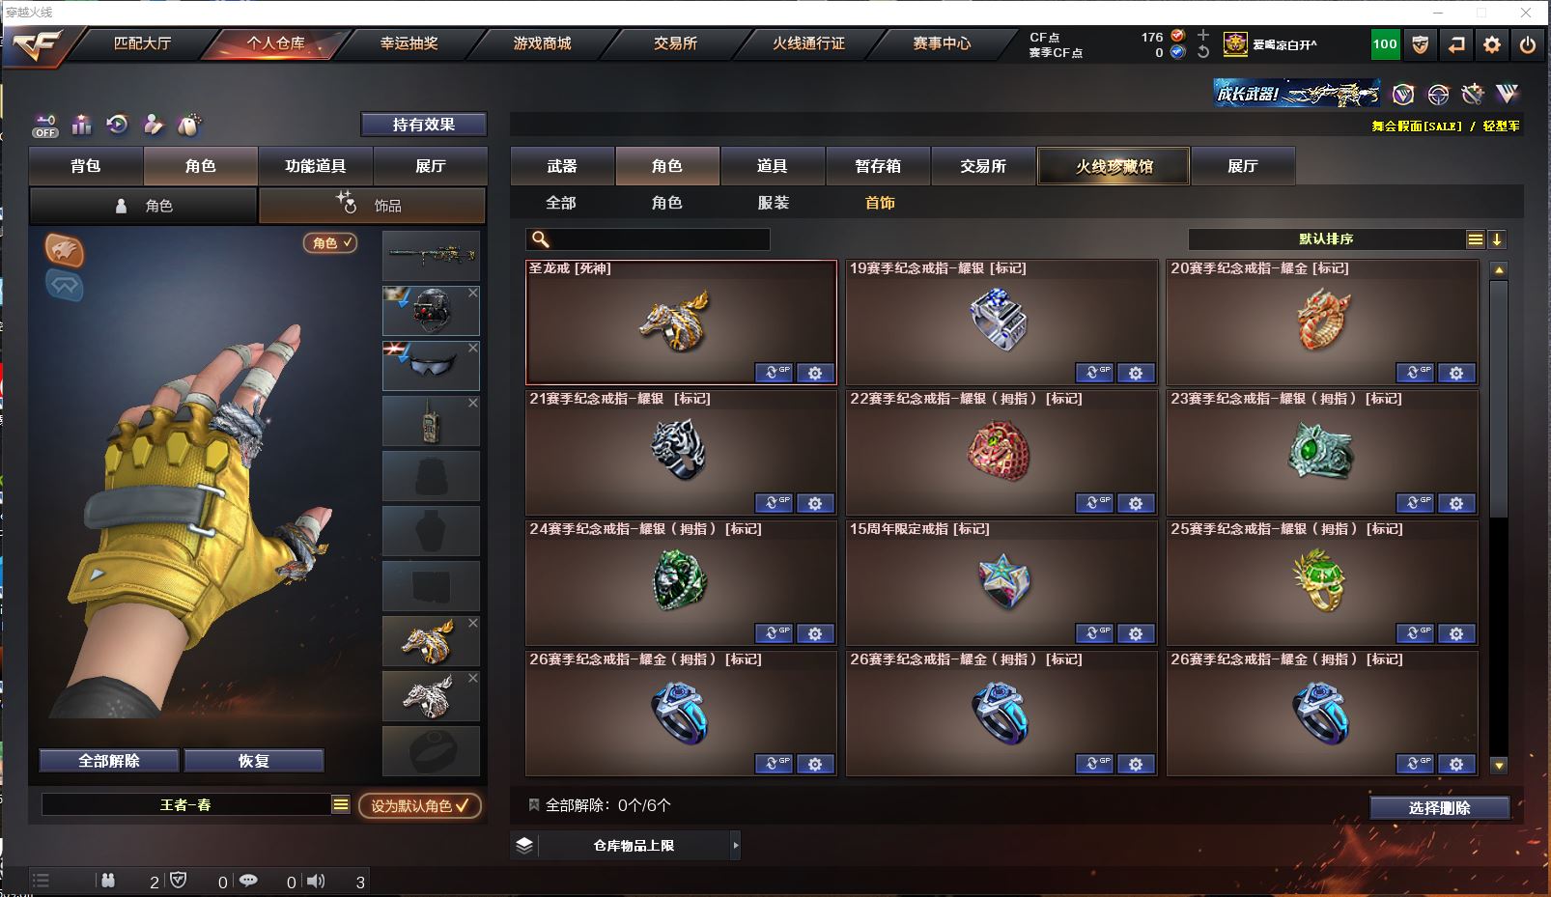Toggle the OFF switch icon
Screen dimensions: 1551x897
tap(45, 126)
